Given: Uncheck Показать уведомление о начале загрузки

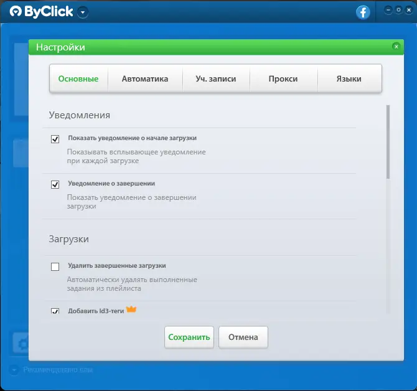Looking at the screenshot, I should (55, 139).
